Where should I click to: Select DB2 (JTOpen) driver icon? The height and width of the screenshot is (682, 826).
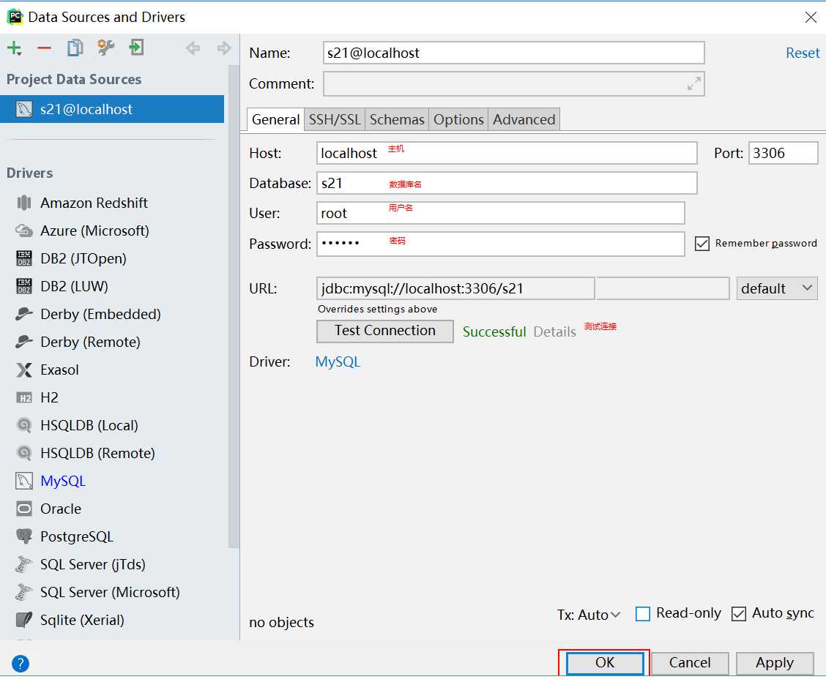tap(24, 258)
